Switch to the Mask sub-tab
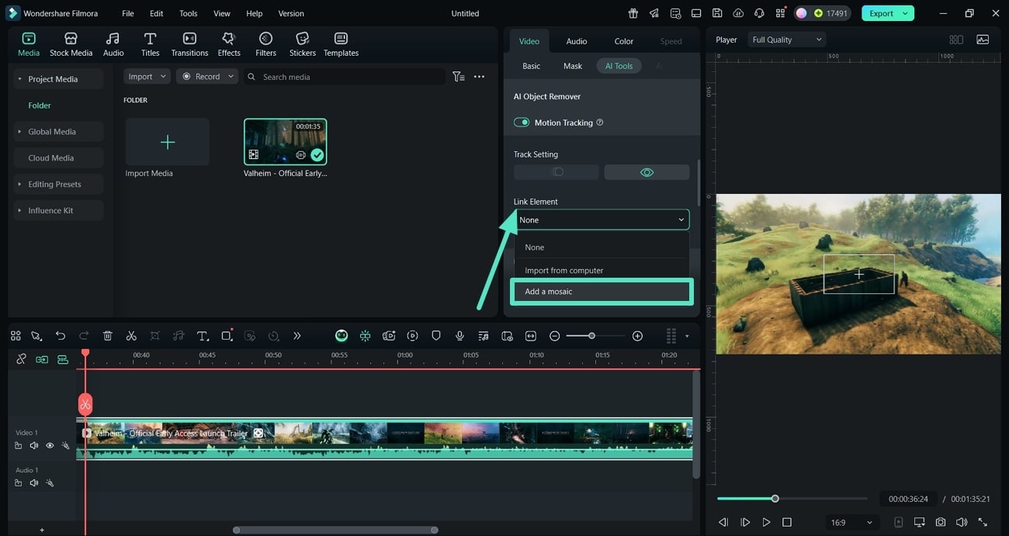The image size is (1009, 536). tap(573, 66)
